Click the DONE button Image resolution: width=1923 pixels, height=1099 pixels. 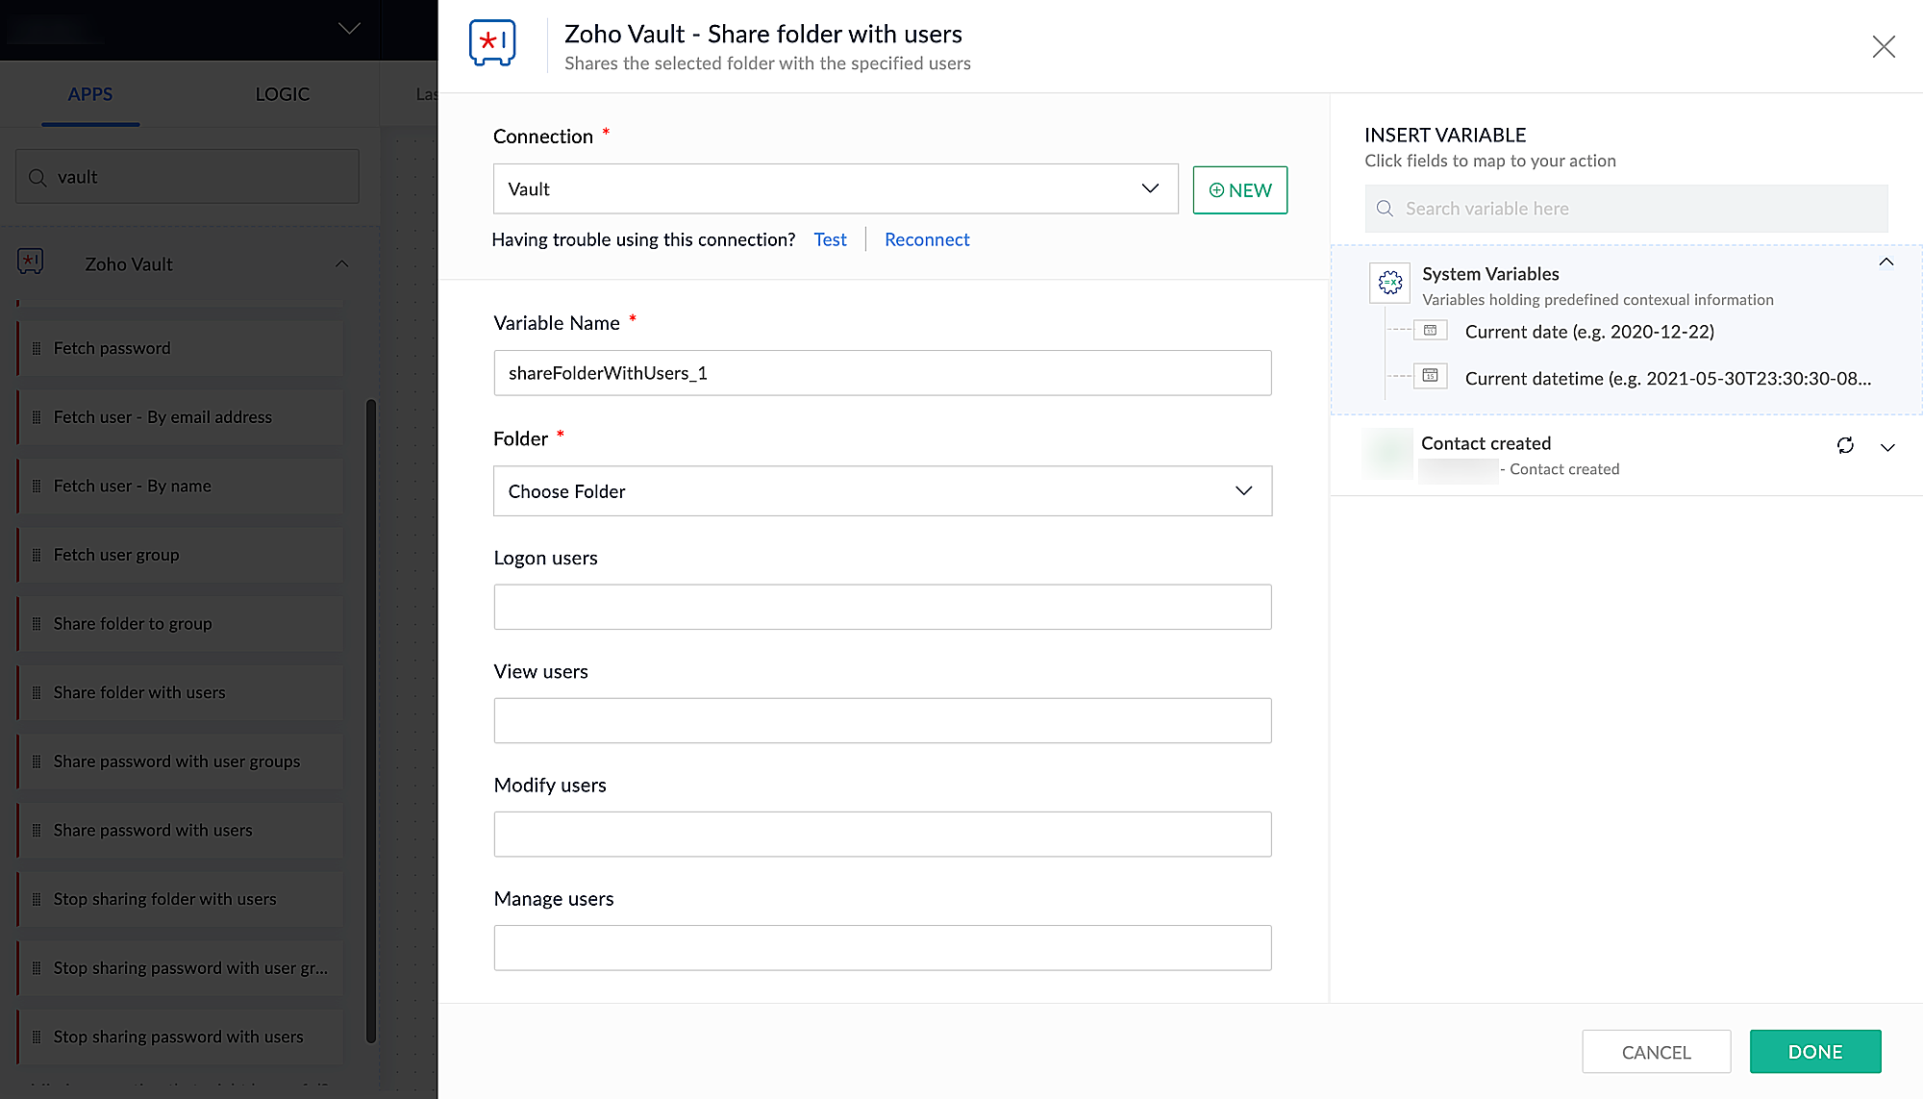(x=1815, y=1052)
